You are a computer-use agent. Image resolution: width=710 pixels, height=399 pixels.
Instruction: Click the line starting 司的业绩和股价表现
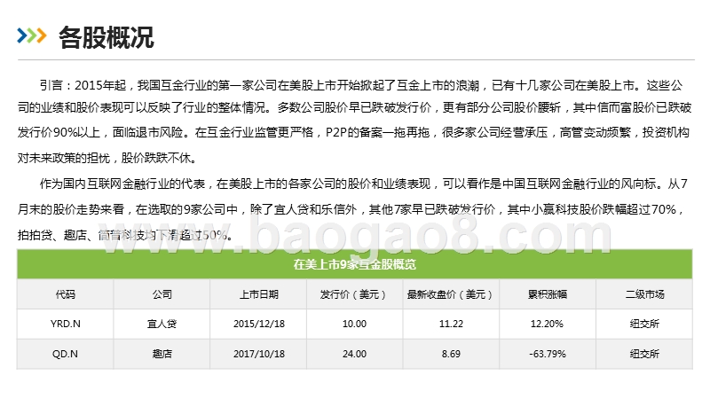(354, 107)
